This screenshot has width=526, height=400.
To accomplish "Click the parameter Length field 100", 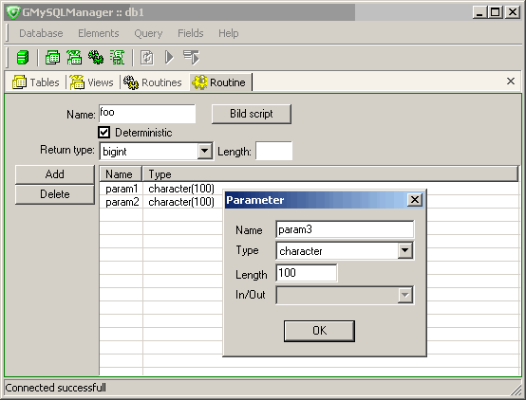I will click(x=307, y=273).
